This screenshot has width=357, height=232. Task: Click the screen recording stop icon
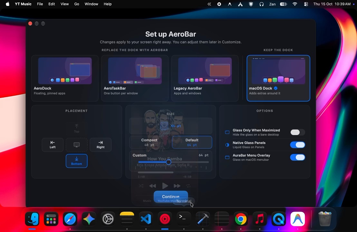click(219, 4)
